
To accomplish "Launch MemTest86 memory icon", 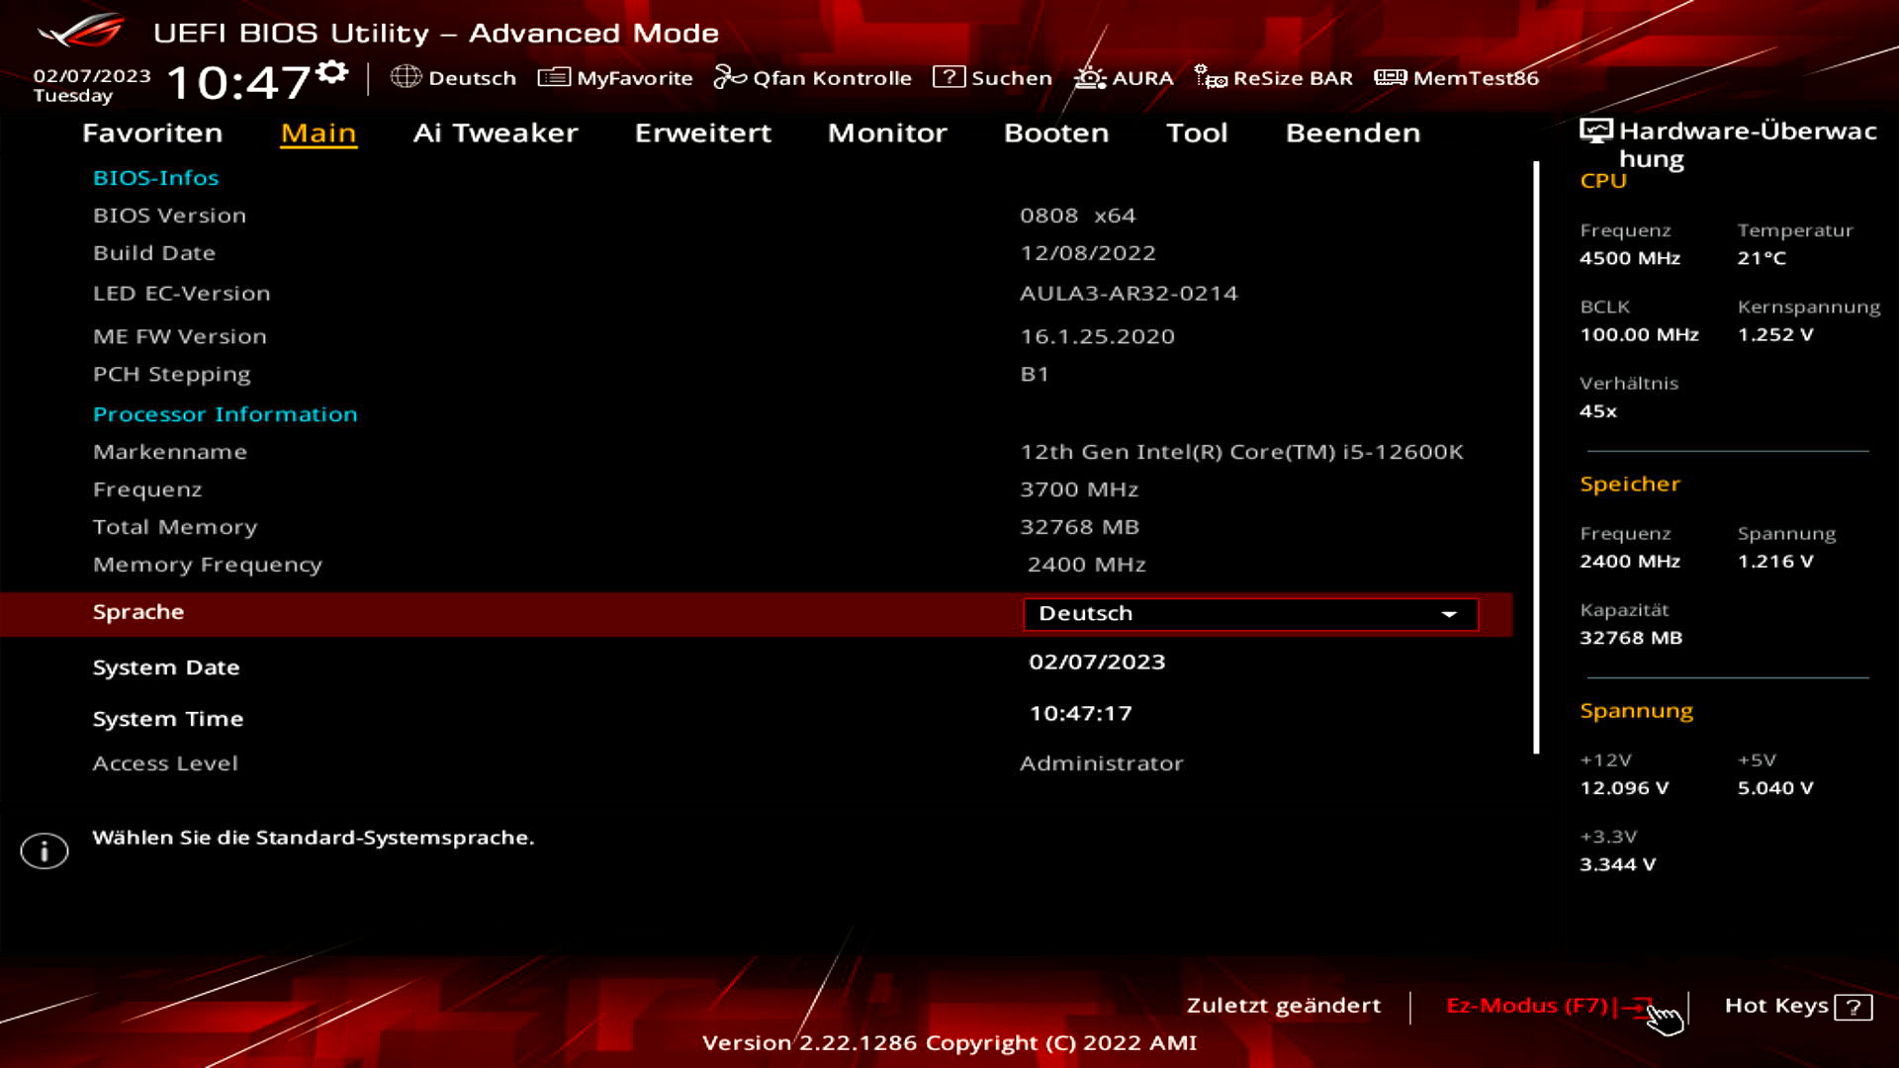I will (x=1390, y=77).
